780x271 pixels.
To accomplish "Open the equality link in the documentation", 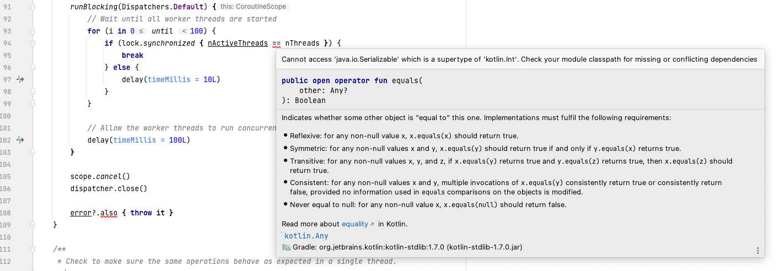I will tap(354, 224).
